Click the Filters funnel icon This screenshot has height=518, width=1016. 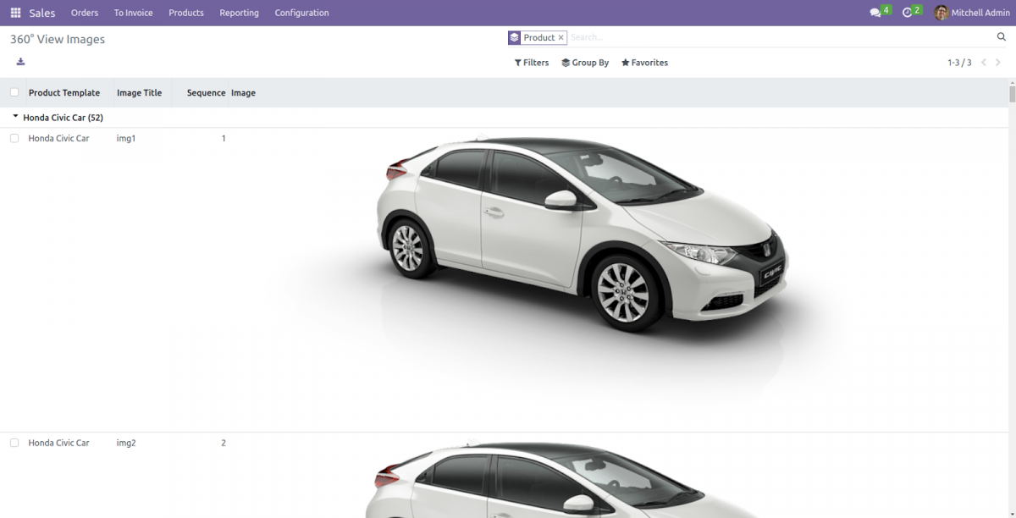pos(518,62)
